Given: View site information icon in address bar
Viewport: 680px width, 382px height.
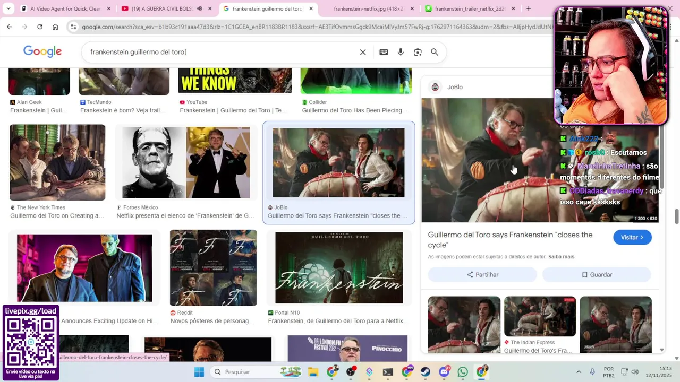Looking at the screenshot, I should (x=73, y=27).
